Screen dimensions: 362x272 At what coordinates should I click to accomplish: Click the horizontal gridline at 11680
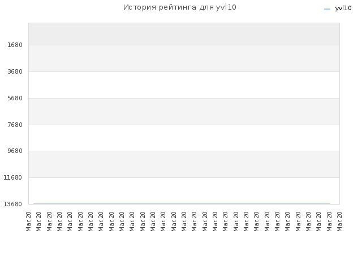click(184, 177)
